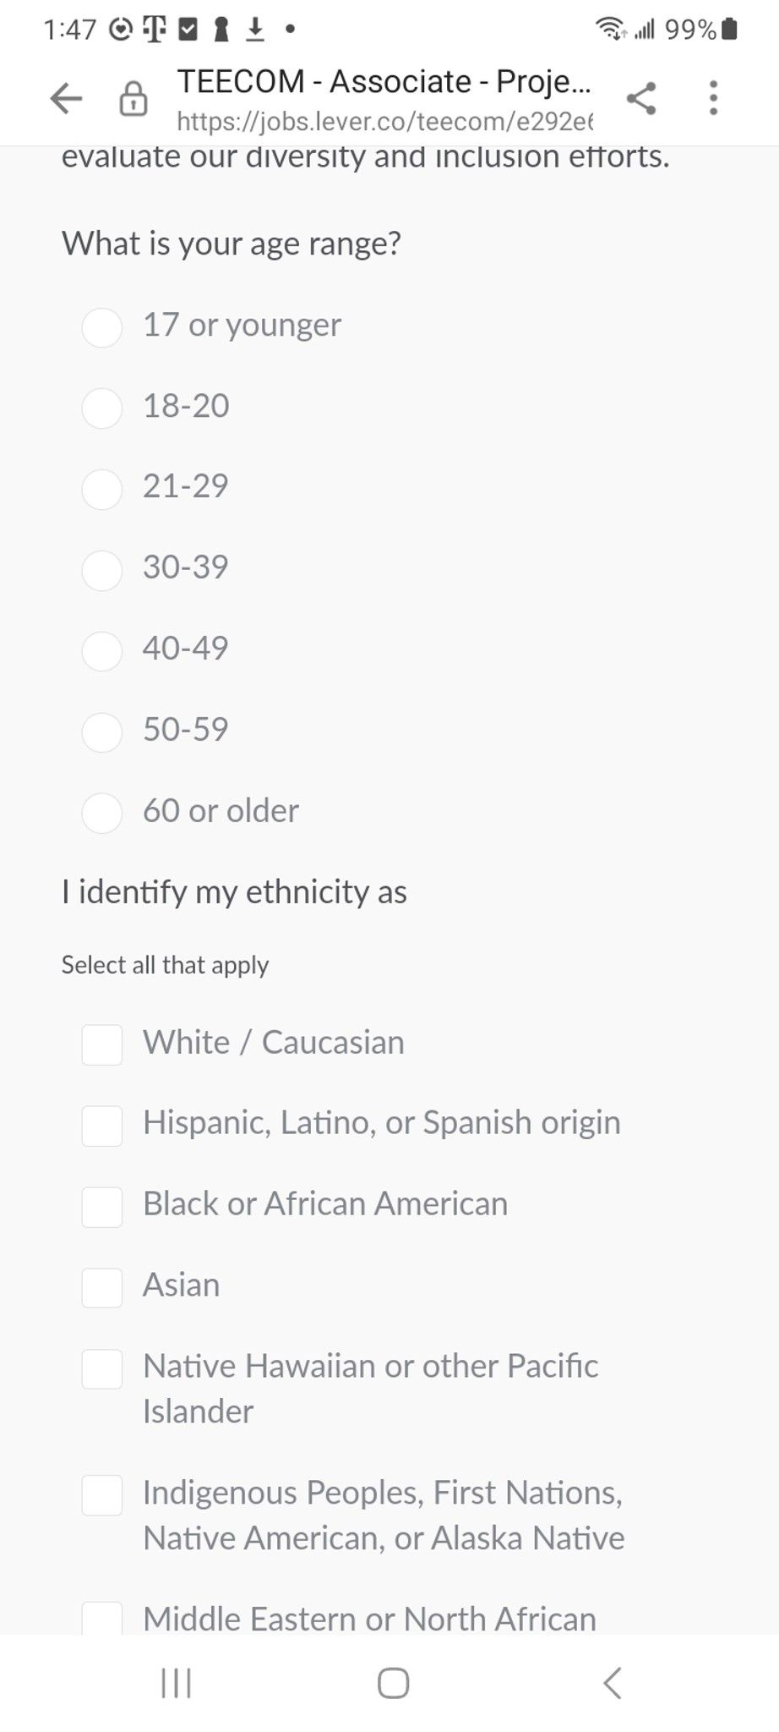
Task: Select the 18-20 age range
Action: click(x=102, y=408)
